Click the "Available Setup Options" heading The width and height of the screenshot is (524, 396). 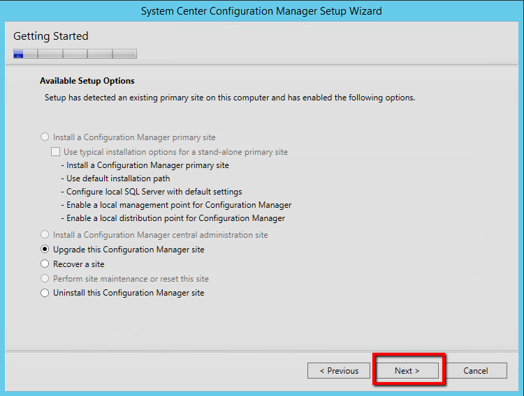point(87,81)
